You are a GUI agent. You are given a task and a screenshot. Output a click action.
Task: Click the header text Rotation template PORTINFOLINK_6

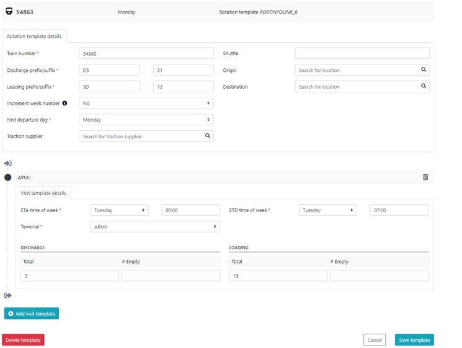tap(258, 12)
